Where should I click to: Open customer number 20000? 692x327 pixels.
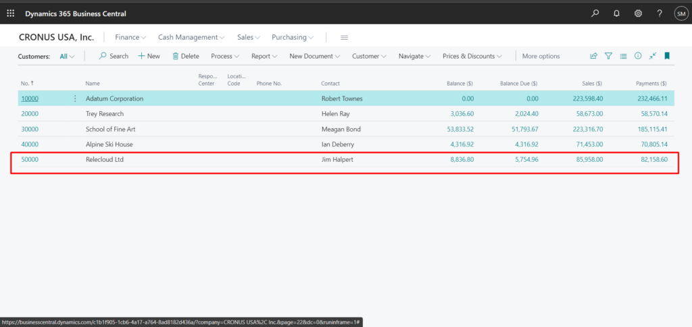pos(30,113)
